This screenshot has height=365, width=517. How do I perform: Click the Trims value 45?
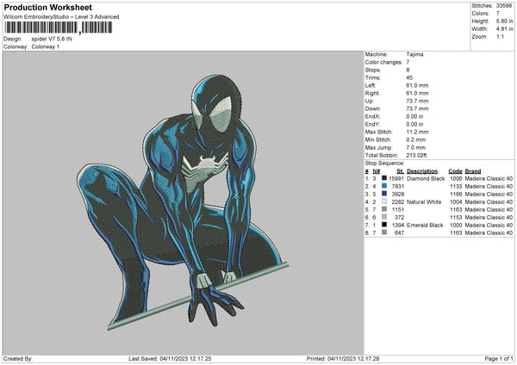tap(409, 77)
